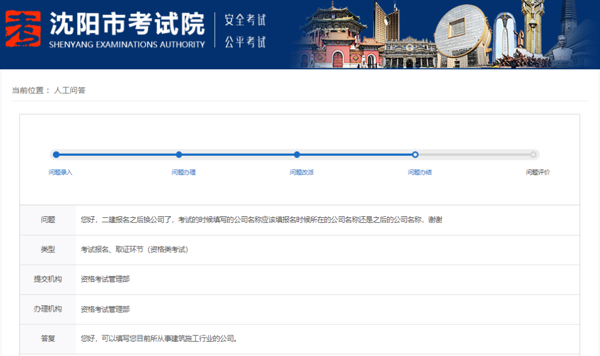Click the 沈阳市考试院 site title
The width and height of the screenshot is (600, 356).
coord(127,24)
